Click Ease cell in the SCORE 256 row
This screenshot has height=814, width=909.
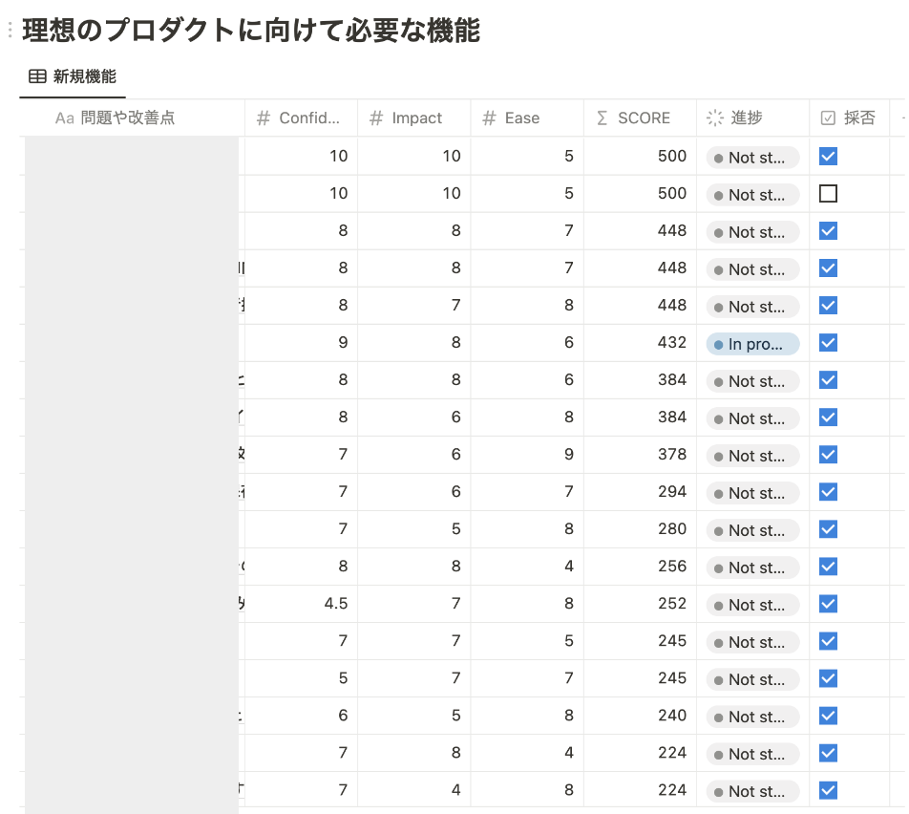point(527,566)
